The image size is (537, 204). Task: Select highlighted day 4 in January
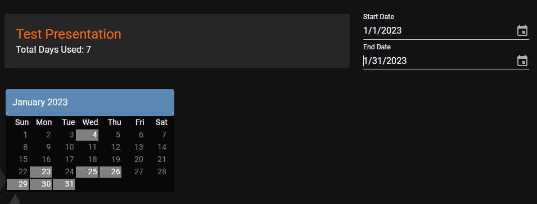pos(87,135)
